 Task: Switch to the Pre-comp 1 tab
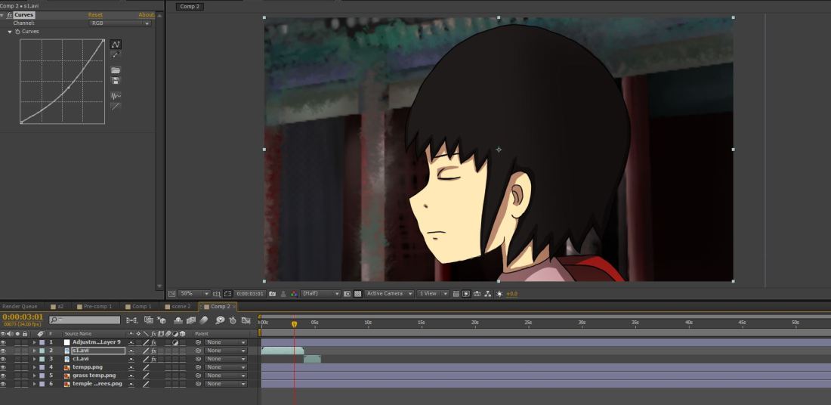click(94, 307)
